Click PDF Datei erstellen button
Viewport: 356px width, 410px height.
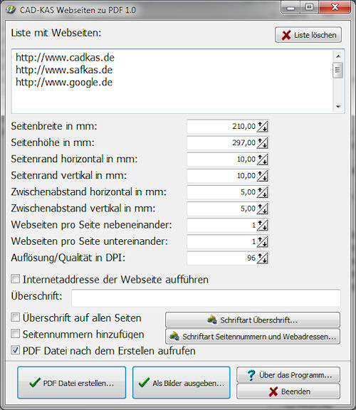pyautogui.click(x=72, y=383)
